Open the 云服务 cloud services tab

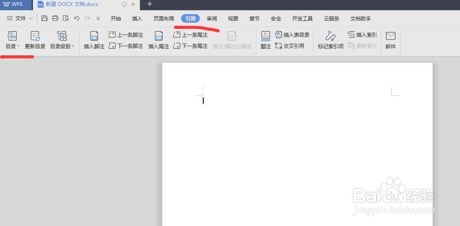tap(332, 18)
